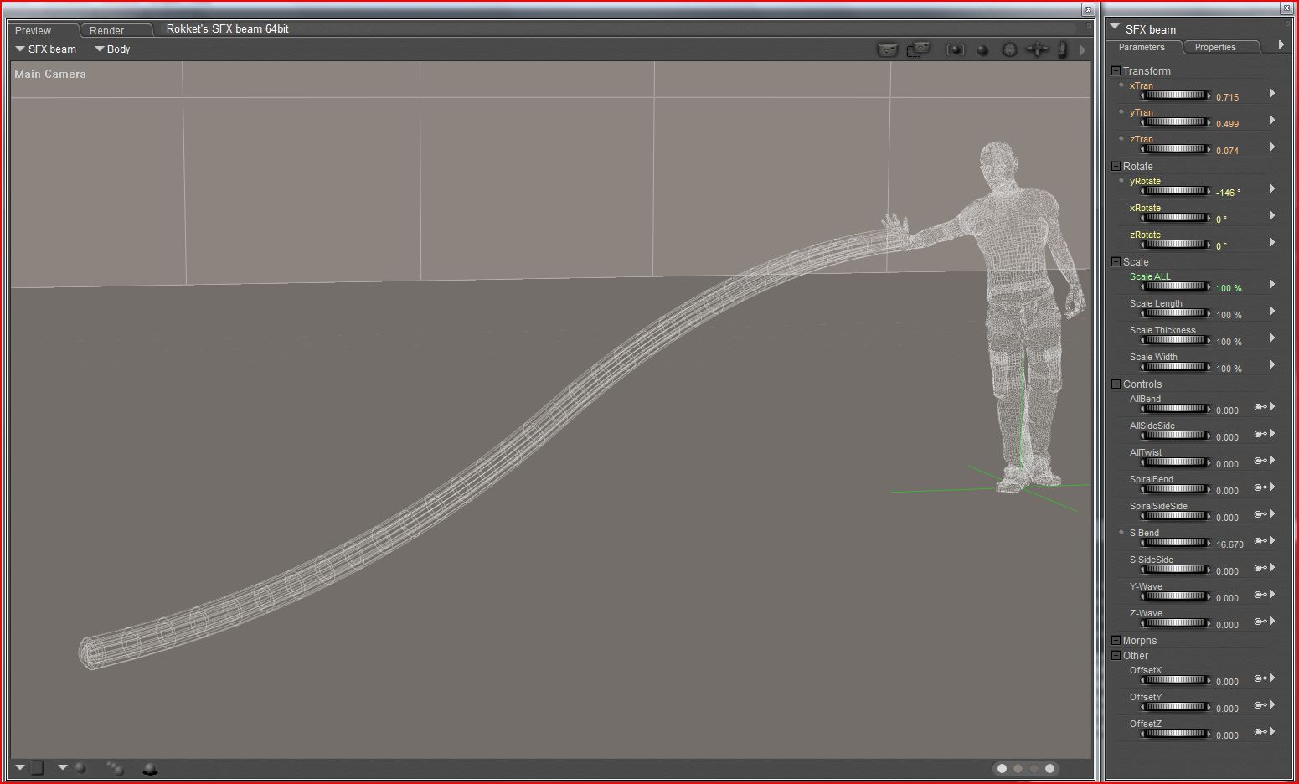Toggle the animation dot beside S Bend
Image resolution: width=1299 pixels, height=784 pixels.
coord(1121,532)
